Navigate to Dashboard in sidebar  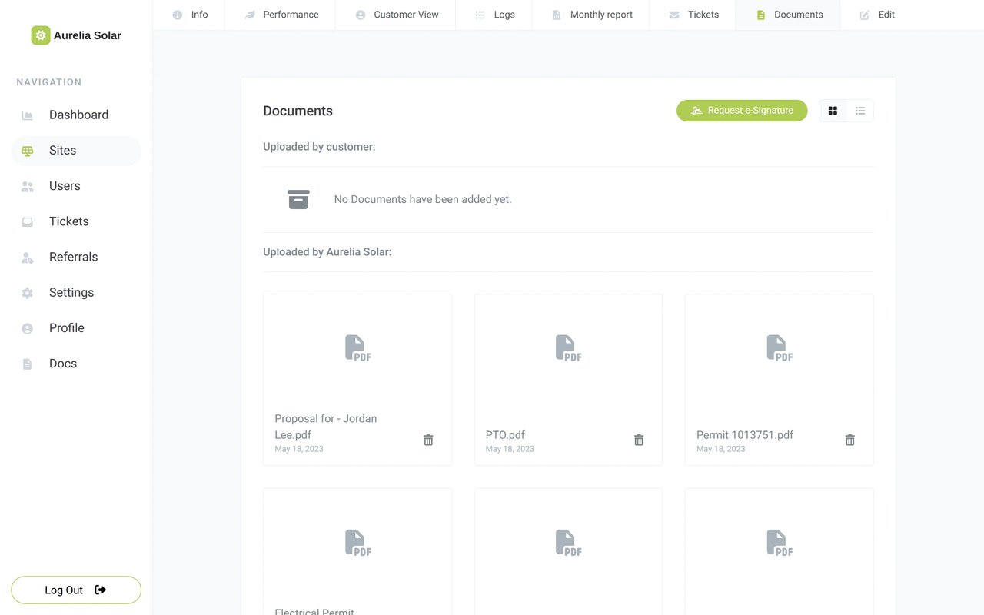coord(76,115)
